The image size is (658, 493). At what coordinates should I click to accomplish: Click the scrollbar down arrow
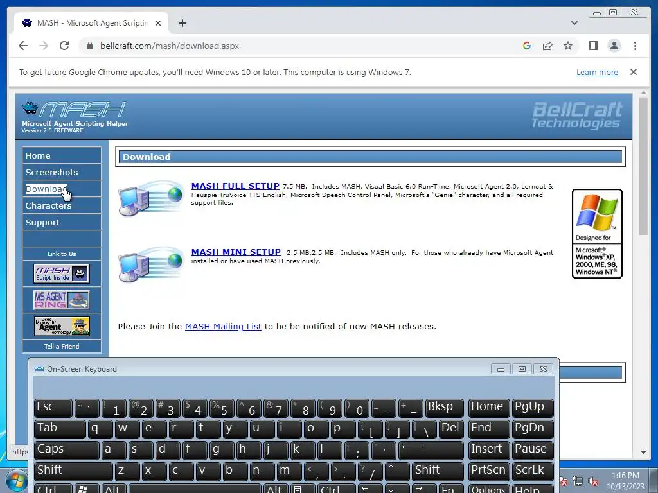[643, 453]
